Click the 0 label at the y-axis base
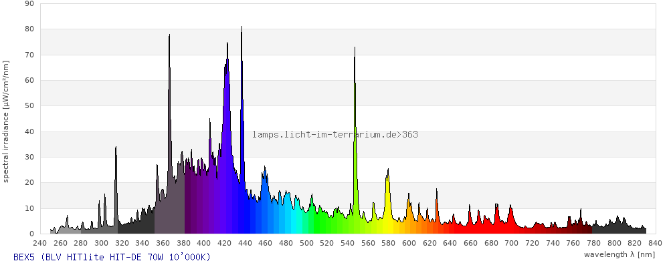The image size is (669, 267). pos(31,234)
